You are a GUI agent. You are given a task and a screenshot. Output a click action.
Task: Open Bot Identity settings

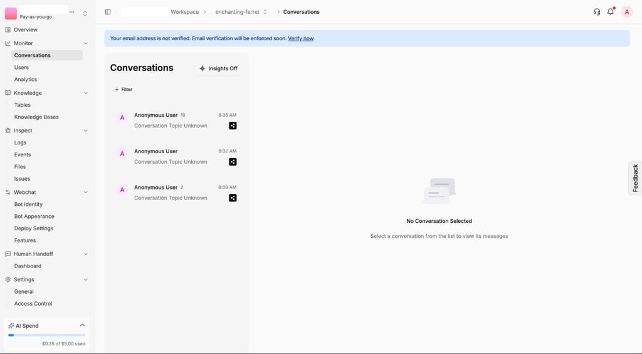(x=28, y=205)
